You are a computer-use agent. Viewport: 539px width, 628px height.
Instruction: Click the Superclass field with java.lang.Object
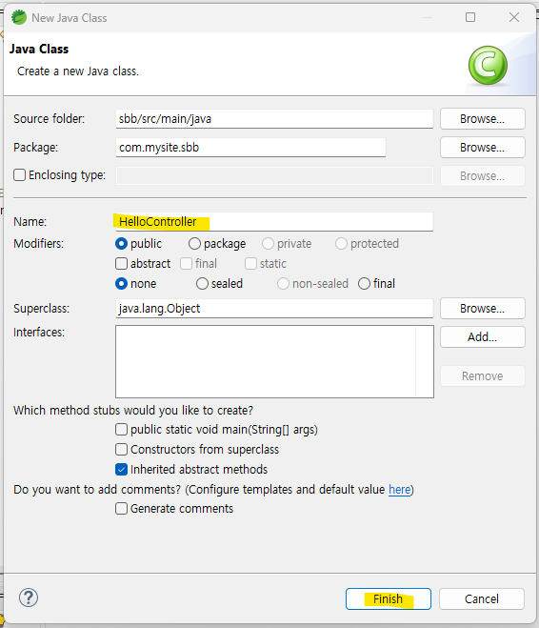click(274, 309)
